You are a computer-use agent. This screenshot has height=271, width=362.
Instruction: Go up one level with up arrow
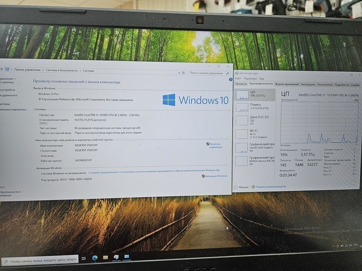pyautogui.click(x=1, y=69)
